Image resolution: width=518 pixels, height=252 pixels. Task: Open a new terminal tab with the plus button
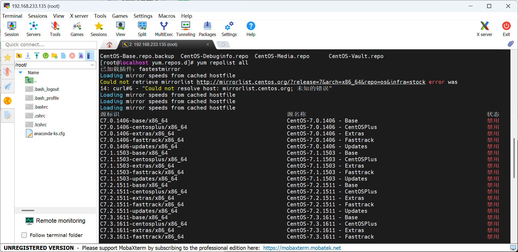[223, 44]
